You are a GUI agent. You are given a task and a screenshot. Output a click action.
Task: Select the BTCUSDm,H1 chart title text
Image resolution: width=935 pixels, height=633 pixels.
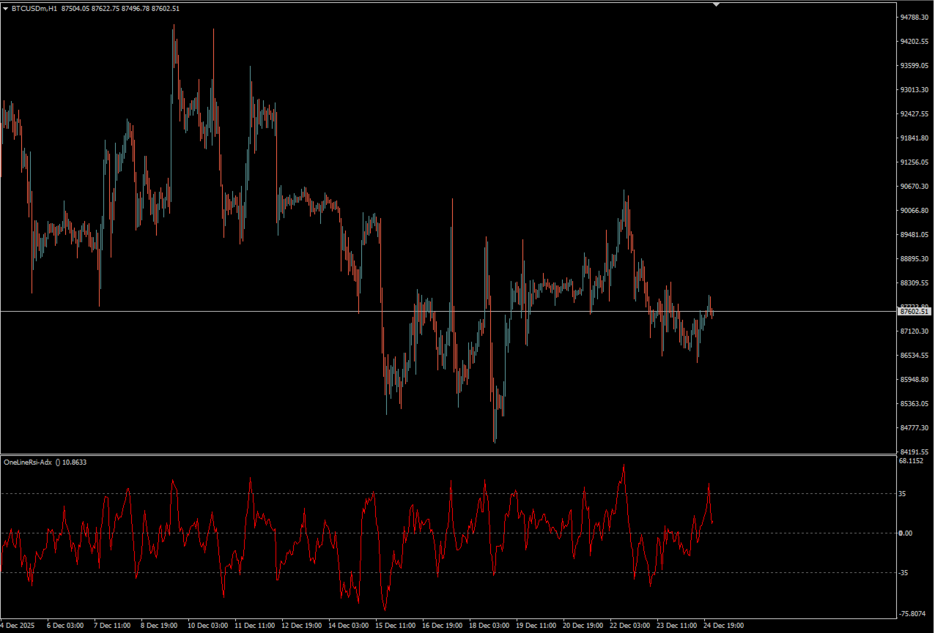(34, 8)
